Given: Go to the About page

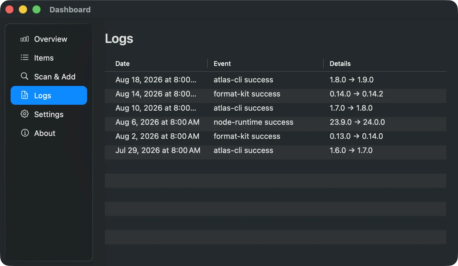Looking at the screenshot, I should (49, 133).
